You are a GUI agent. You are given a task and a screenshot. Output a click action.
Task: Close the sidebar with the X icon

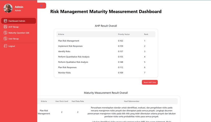coord(42,6)
